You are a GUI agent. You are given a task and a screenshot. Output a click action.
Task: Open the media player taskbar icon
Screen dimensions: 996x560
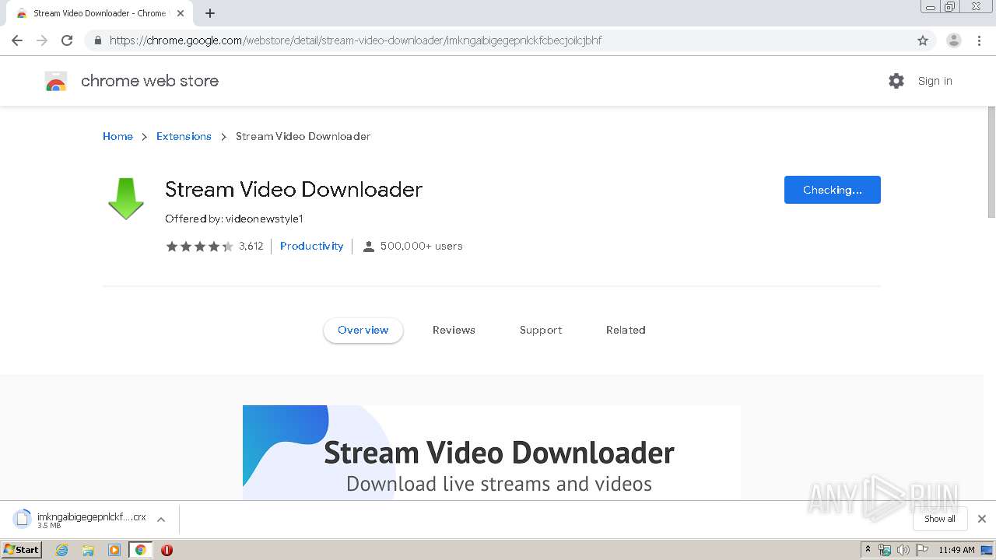coord(114,550)
